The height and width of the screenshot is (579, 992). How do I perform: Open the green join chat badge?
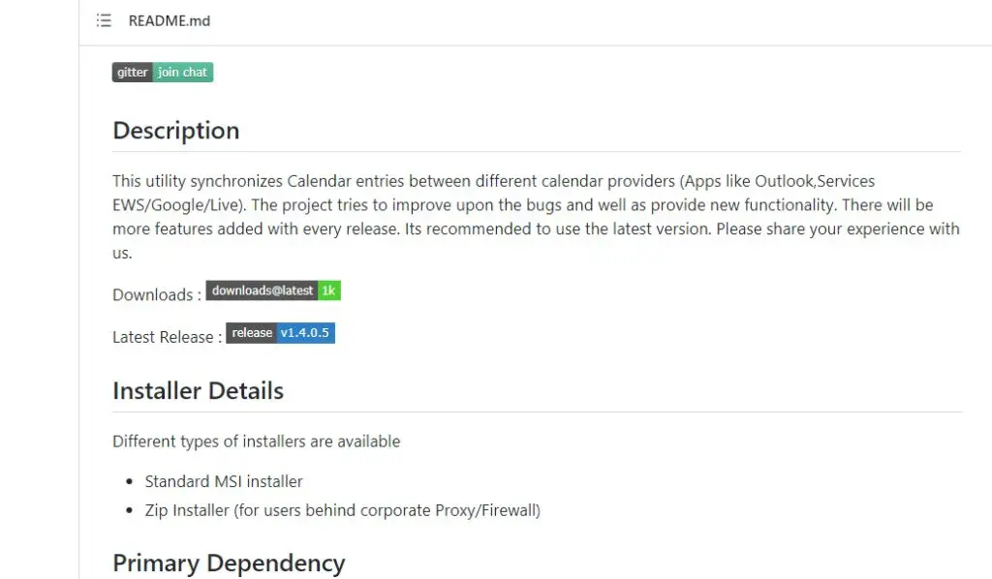pos(183,72)
